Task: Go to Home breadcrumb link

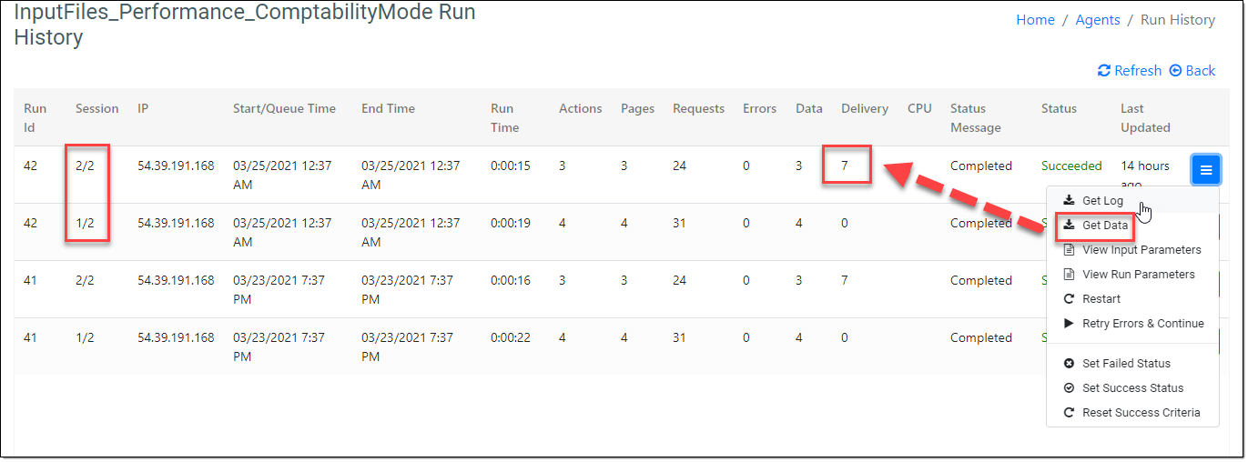Action: (x=1035, y=20)
